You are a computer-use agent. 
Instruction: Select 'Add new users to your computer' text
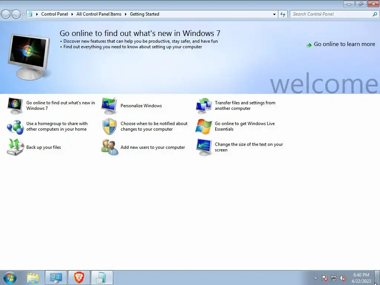(x=153, y=147)
